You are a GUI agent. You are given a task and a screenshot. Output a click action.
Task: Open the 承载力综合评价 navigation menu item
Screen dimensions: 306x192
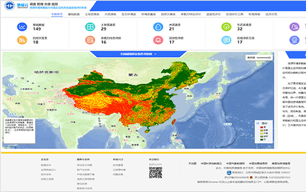[x=191, y=14]
